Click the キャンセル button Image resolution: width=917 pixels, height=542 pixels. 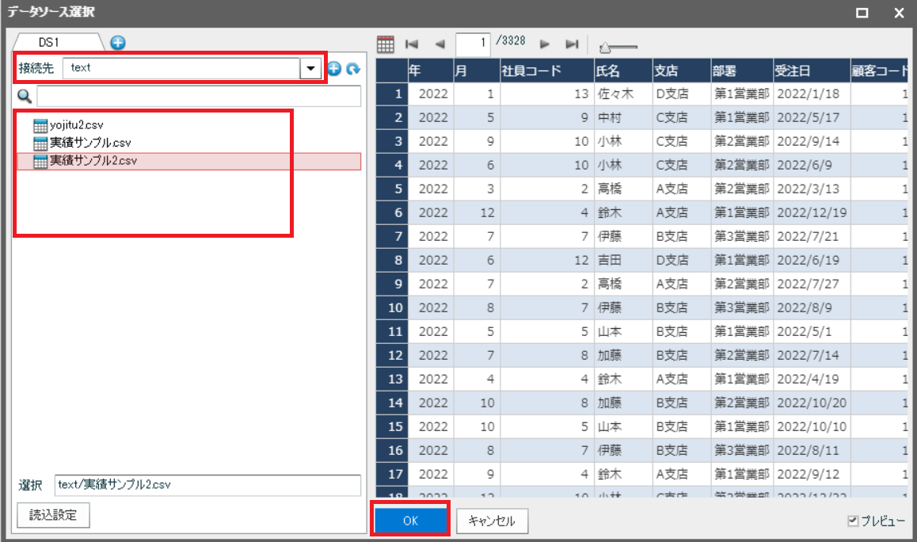(x=492, y=521)
